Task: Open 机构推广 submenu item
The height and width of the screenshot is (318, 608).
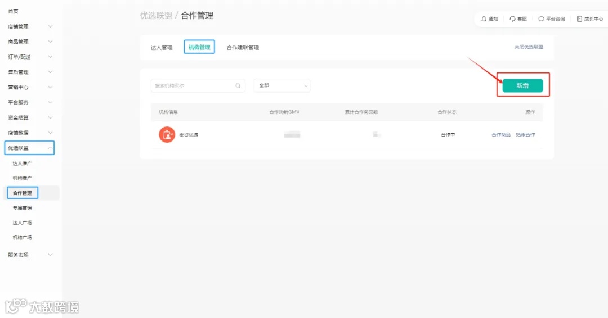Action: coord(22,178)
